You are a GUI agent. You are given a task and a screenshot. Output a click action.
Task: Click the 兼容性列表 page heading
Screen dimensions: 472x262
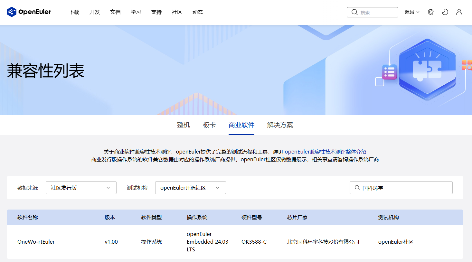(46, 71)
